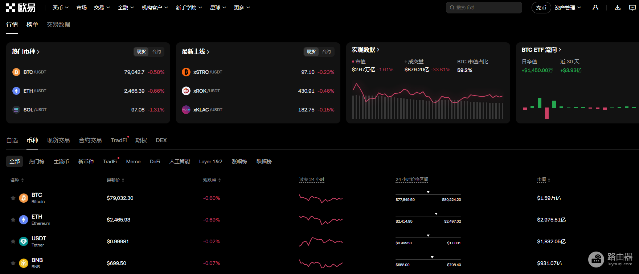The image size is (639, 274).
Task: Switch to the DEX tab
Action: pyautogui.click(x=161, y=140)
